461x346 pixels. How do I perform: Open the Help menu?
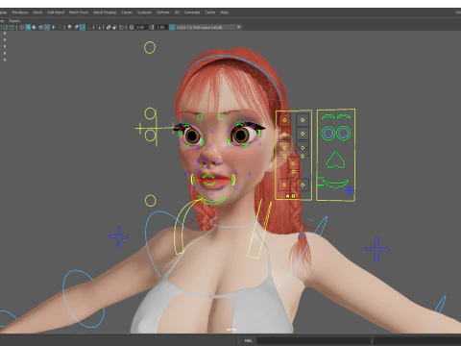point(224,12)
